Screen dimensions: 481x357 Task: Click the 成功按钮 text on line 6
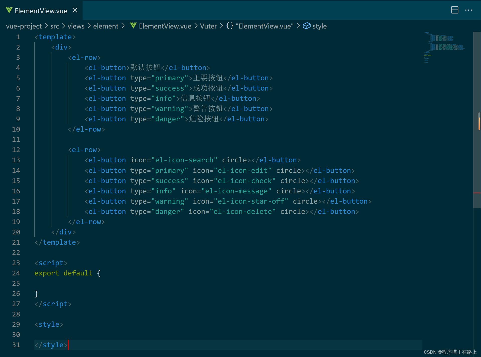pos(208,88)
